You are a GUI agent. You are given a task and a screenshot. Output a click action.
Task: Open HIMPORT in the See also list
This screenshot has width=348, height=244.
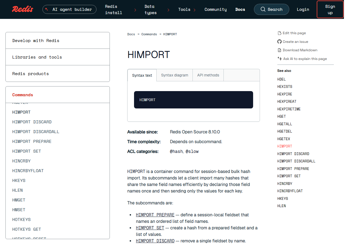pyautogui.click(x=285, y=146)
